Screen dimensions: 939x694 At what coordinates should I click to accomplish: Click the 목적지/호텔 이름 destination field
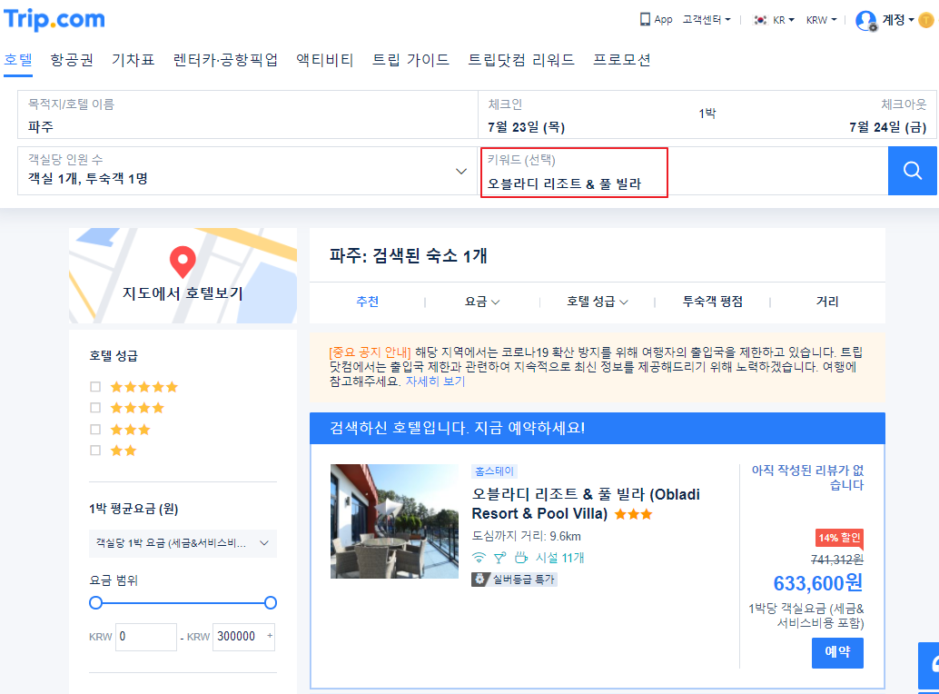[x=247, y=115]
